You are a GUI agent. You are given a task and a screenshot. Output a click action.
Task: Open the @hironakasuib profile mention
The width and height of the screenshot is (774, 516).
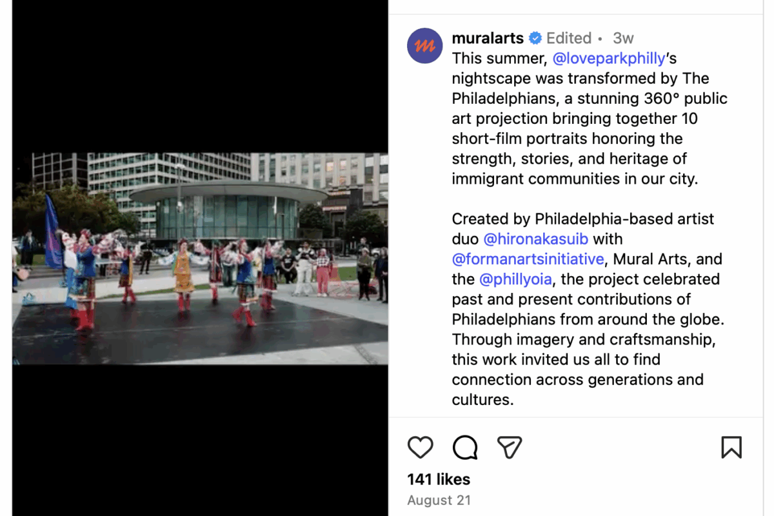pos(535,239)
